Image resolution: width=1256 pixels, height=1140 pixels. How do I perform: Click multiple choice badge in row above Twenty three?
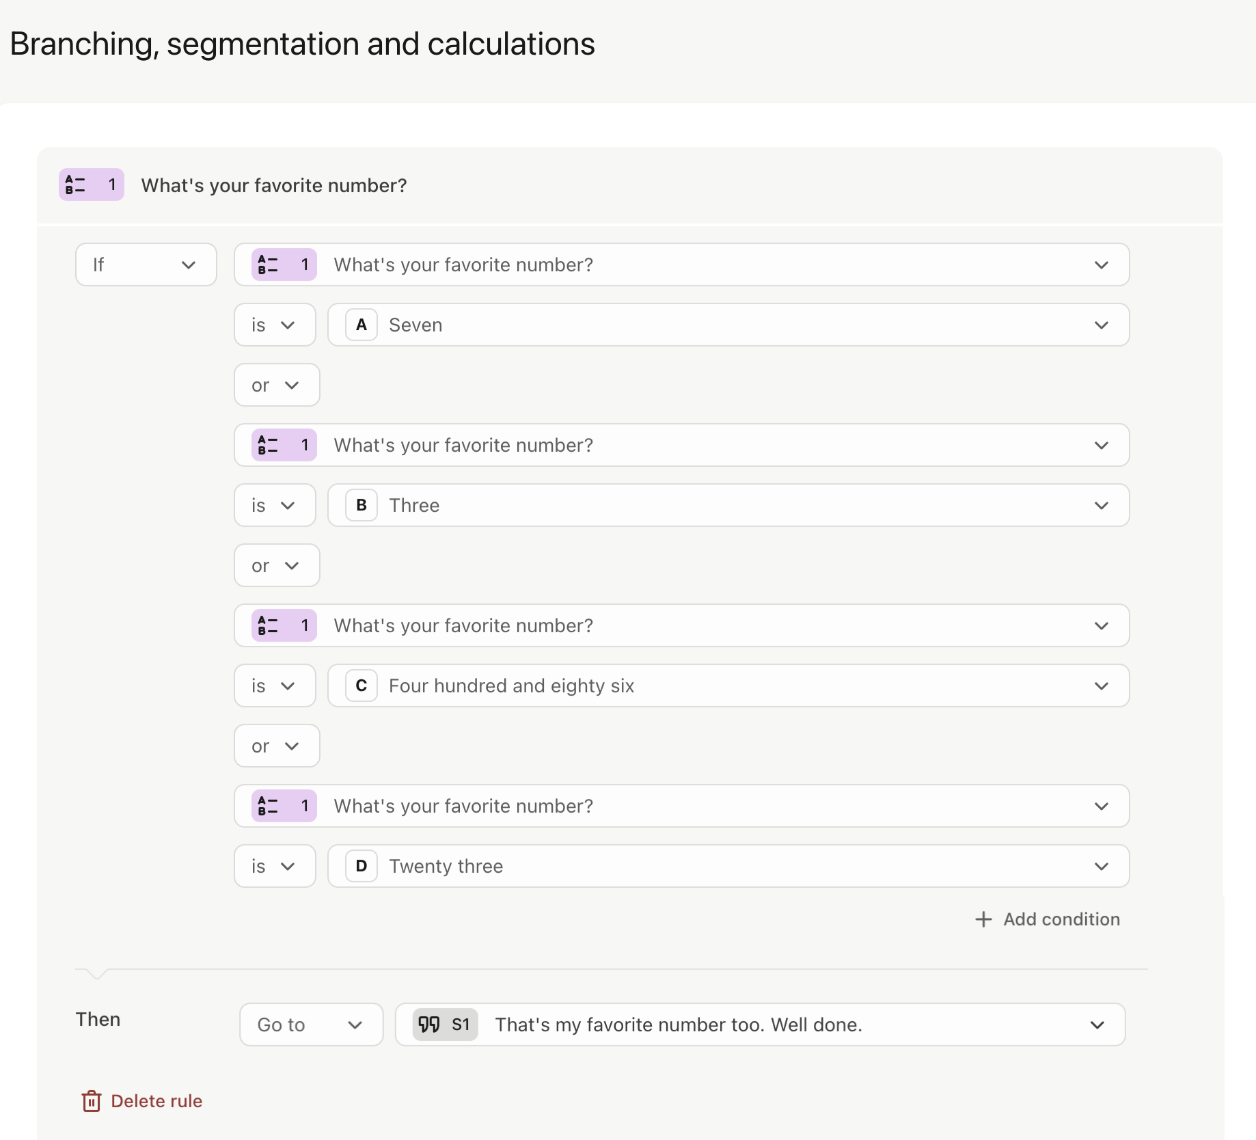tap(284, 806)
